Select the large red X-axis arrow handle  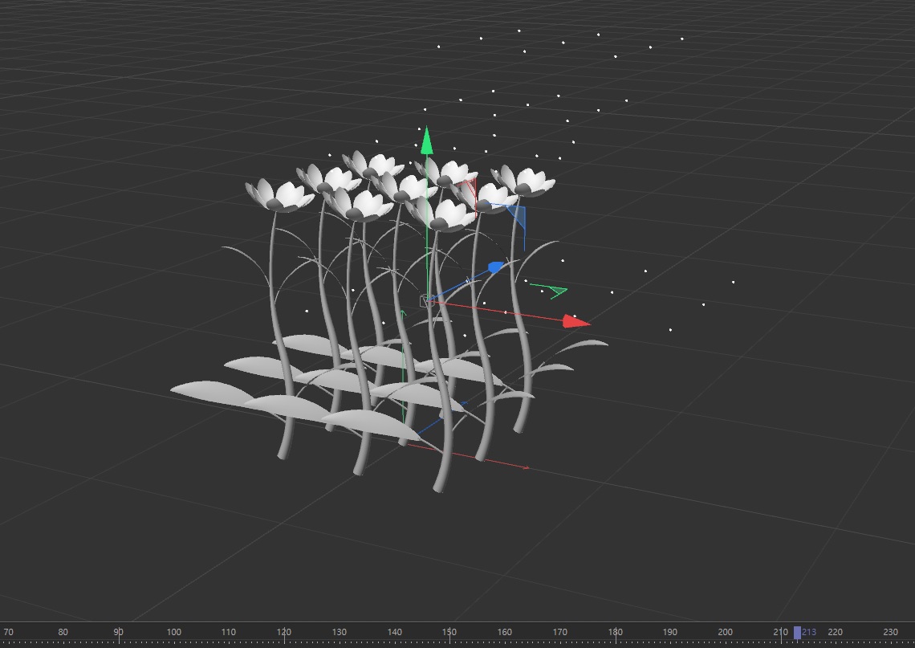pyautogui.click(x=576, y=321)
